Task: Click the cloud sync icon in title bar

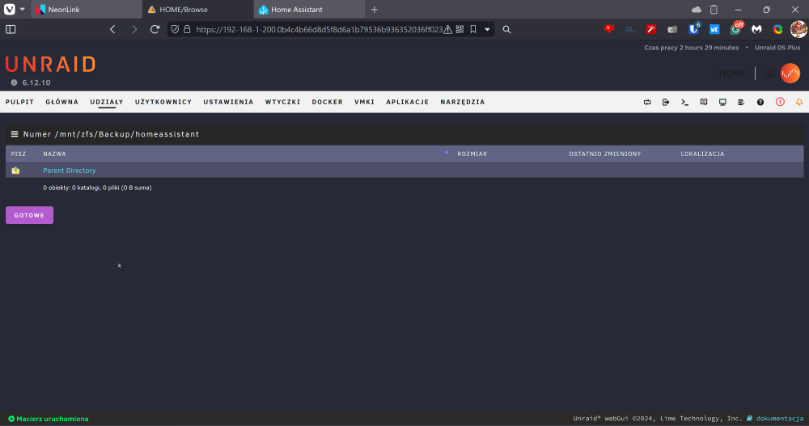Action: 696,9
